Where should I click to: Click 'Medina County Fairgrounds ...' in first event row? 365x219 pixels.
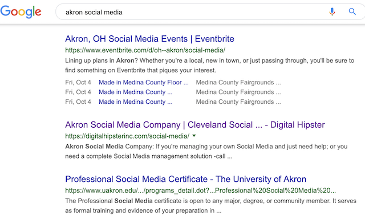[x=238, y=82]
